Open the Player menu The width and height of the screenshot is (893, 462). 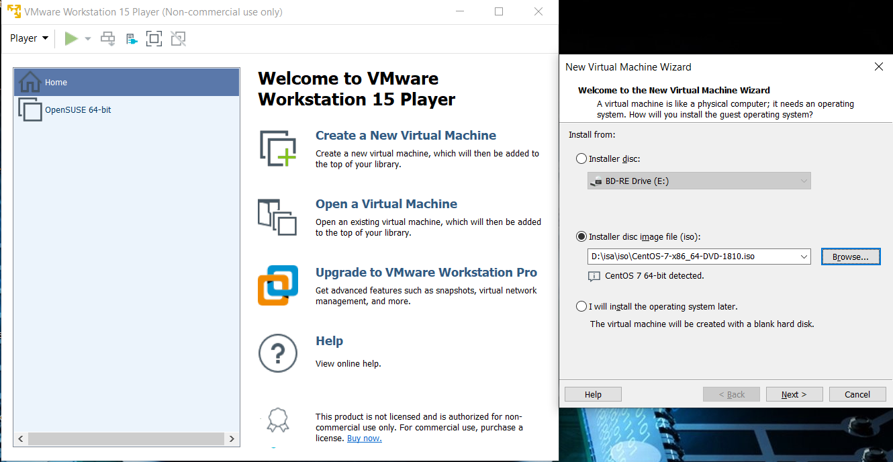(29, 38)
